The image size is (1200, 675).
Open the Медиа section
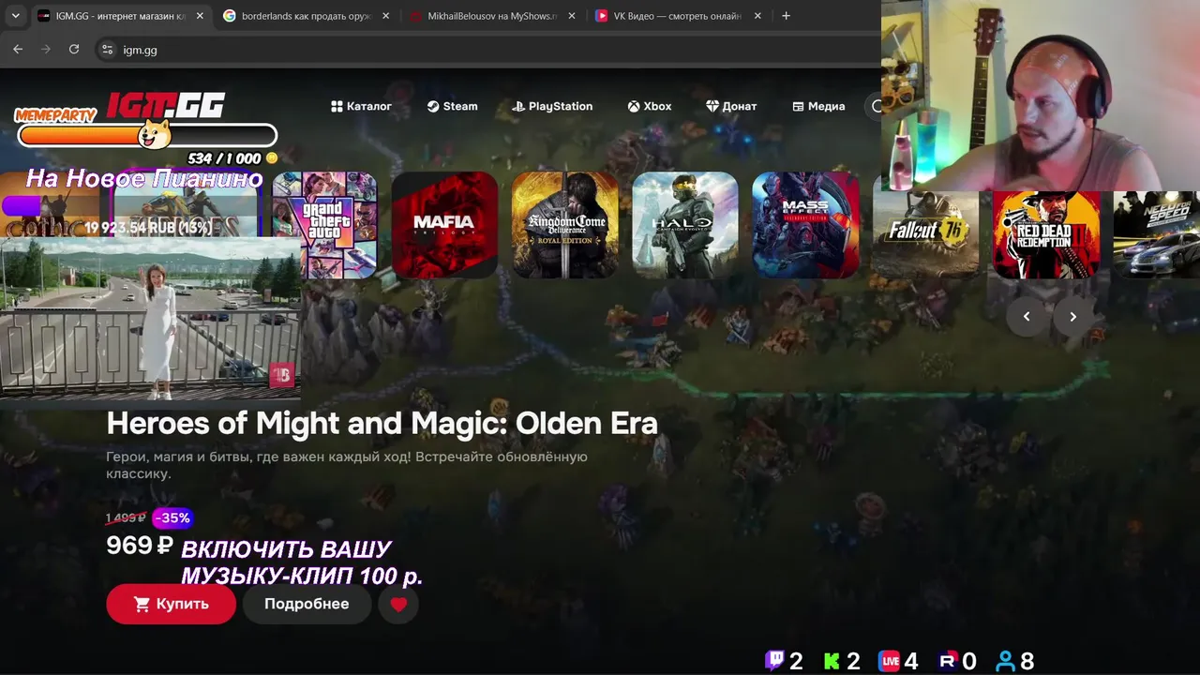pos(818,106)
